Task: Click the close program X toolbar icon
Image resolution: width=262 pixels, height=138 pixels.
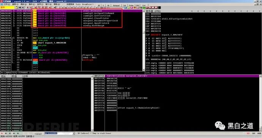Action: pos(23,8)
